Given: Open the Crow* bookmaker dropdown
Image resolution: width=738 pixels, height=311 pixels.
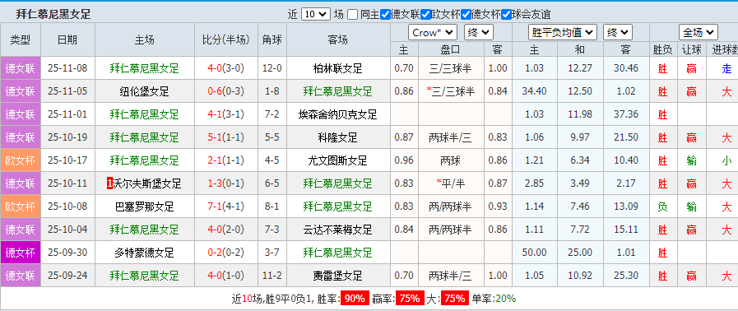Looking at the screenshot, I should (433, 32).
